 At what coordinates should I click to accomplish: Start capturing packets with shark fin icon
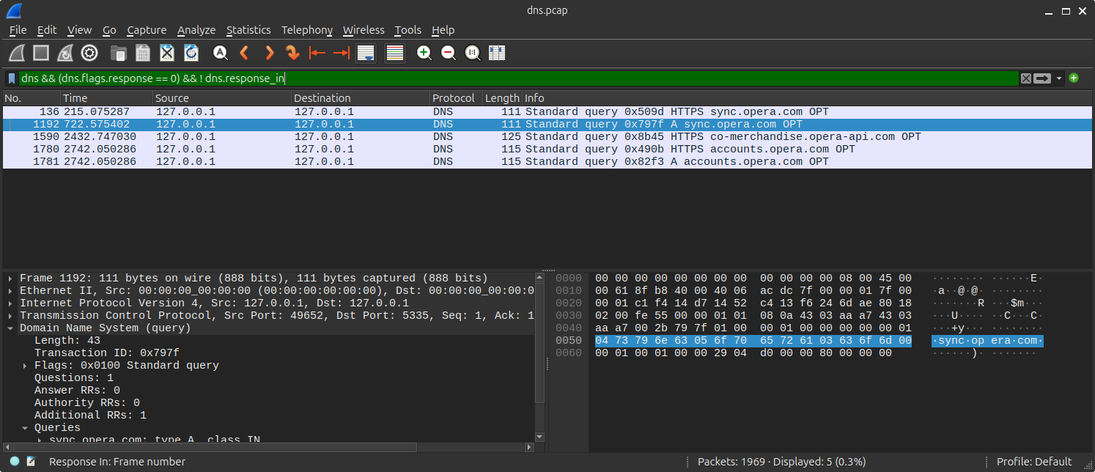pyautogui.click(x=17, y=53)
